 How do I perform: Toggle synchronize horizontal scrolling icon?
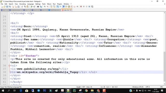point(54,6)
